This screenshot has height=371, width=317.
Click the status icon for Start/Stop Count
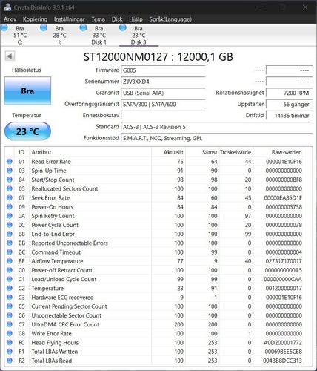click(x=10, y=180)
